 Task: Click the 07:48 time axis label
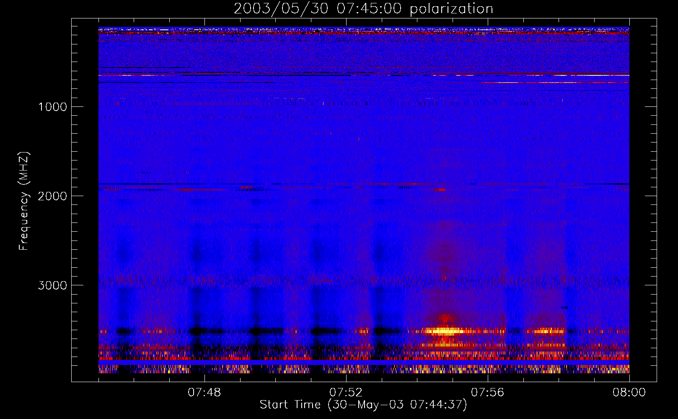pos(204,393)
